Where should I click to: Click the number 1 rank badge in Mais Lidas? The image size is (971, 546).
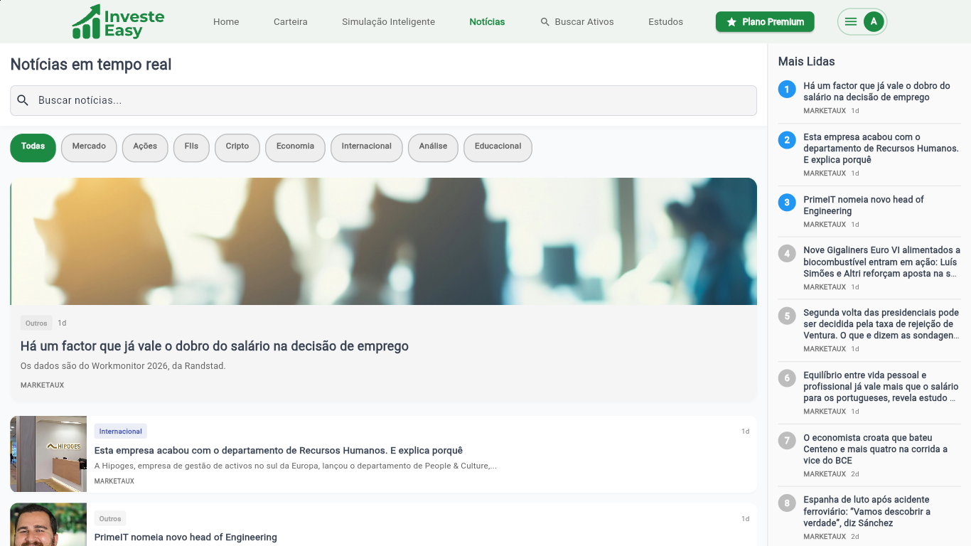(787, 89)
